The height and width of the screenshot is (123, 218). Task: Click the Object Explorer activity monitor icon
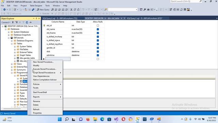(31, 22)
